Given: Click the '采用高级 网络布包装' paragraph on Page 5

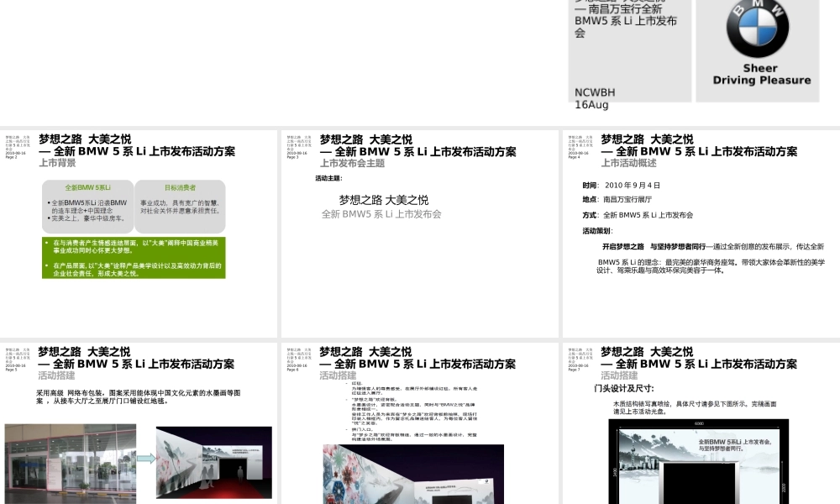Looking at the screenshot, I should (x=139, y=396).
